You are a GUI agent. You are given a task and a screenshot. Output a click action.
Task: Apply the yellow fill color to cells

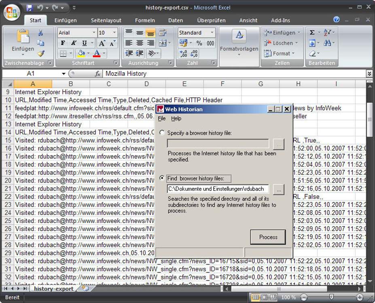pyautogui.click(x=81, y=53)
